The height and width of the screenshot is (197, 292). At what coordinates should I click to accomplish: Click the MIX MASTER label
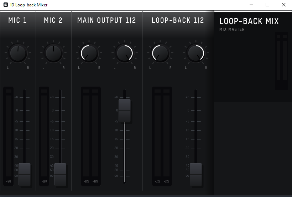pyautogui.click(x=232, y=29)
